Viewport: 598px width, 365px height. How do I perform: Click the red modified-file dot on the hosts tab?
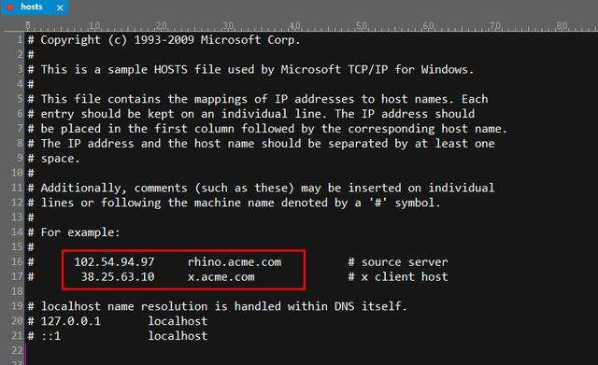pyautogui.click(x=10, y=7)
